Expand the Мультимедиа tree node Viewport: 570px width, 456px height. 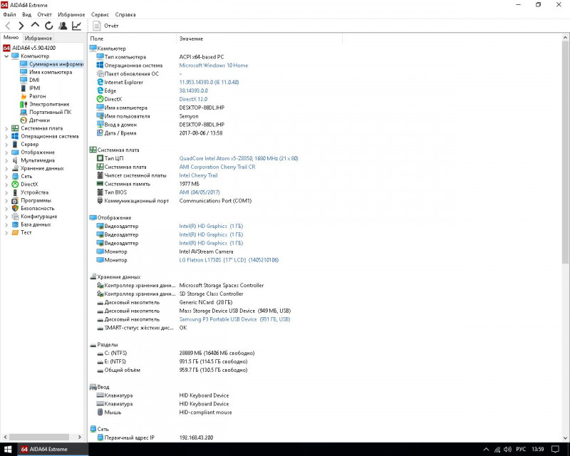coord(6,160)
